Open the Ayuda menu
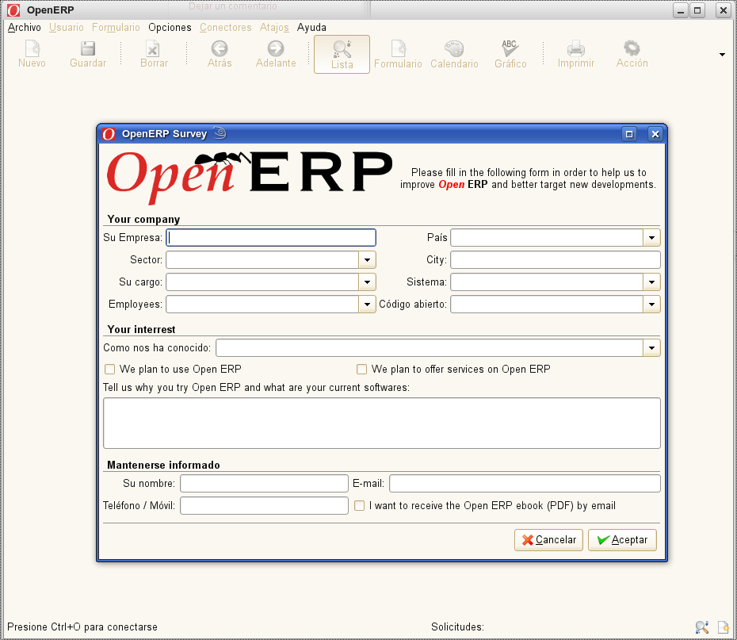Screen dimensions: 737x640 pos(311,27)
